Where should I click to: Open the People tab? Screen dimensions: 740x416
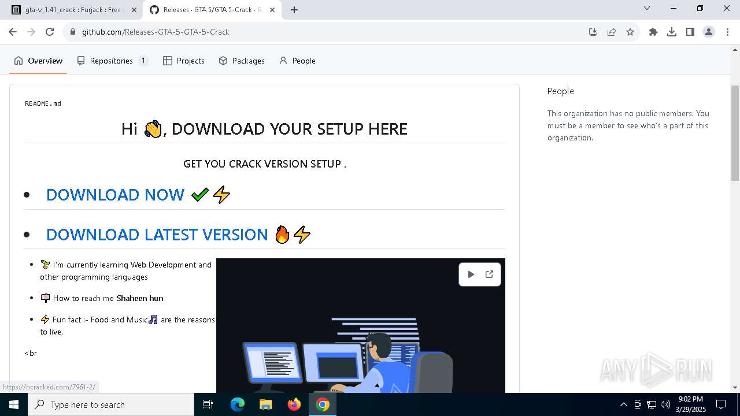click(297, 61)
